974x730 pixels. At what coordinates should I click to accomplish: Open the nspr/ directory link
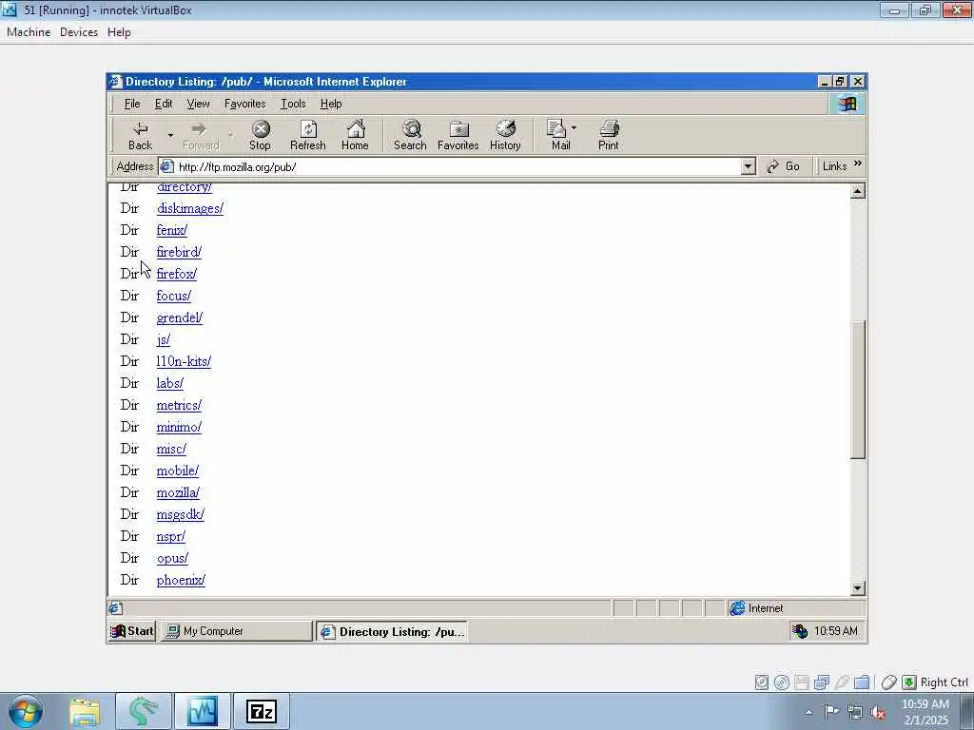coord(171,536)
